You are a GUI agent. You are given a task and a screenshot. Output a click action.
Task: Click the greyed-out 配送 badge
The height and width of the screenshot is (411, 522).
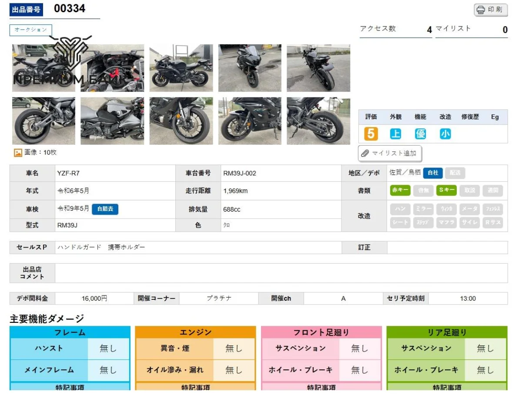click(x=455, y=173)
